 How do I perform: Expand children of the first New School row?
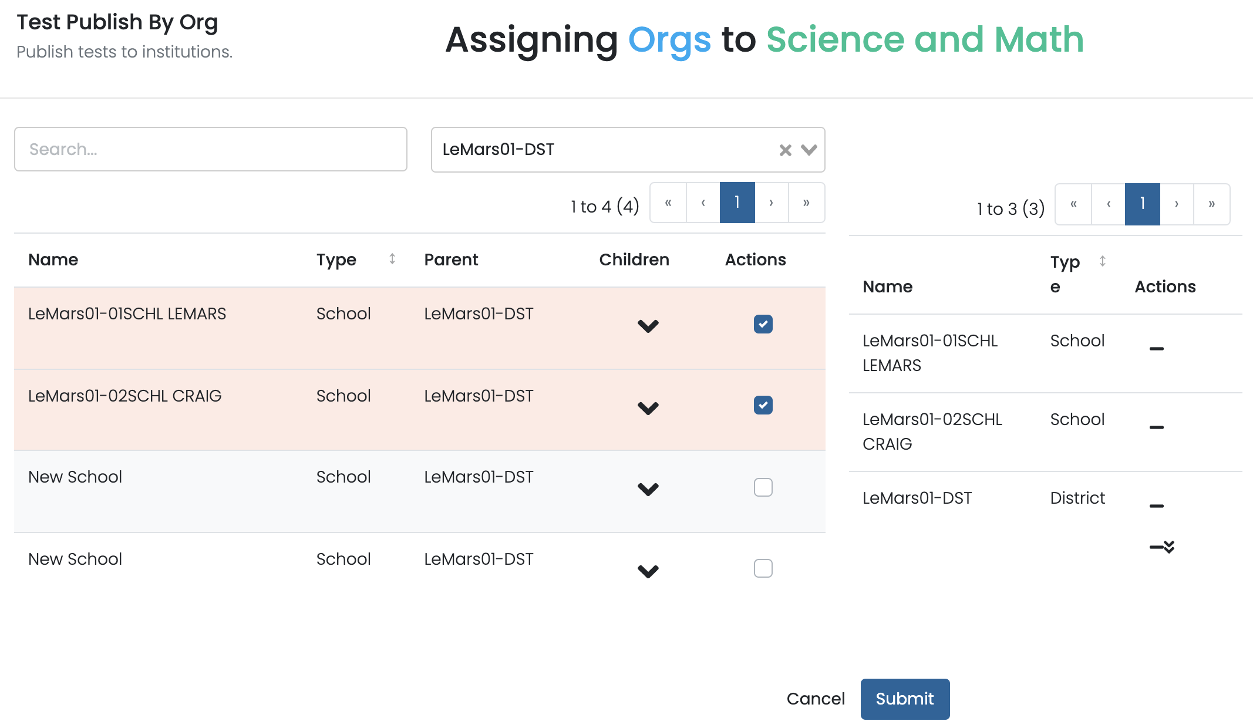point(648,489)
